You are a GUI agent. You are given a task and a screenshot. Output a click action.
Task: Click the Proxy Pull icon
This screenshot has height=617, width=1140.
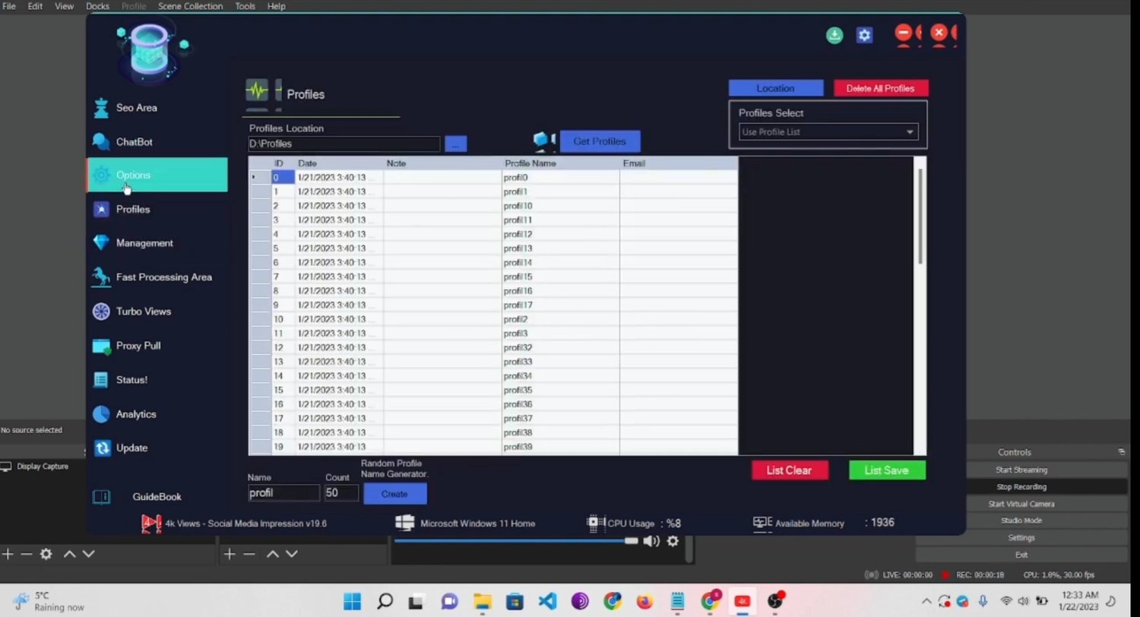(x=101, y=346)
